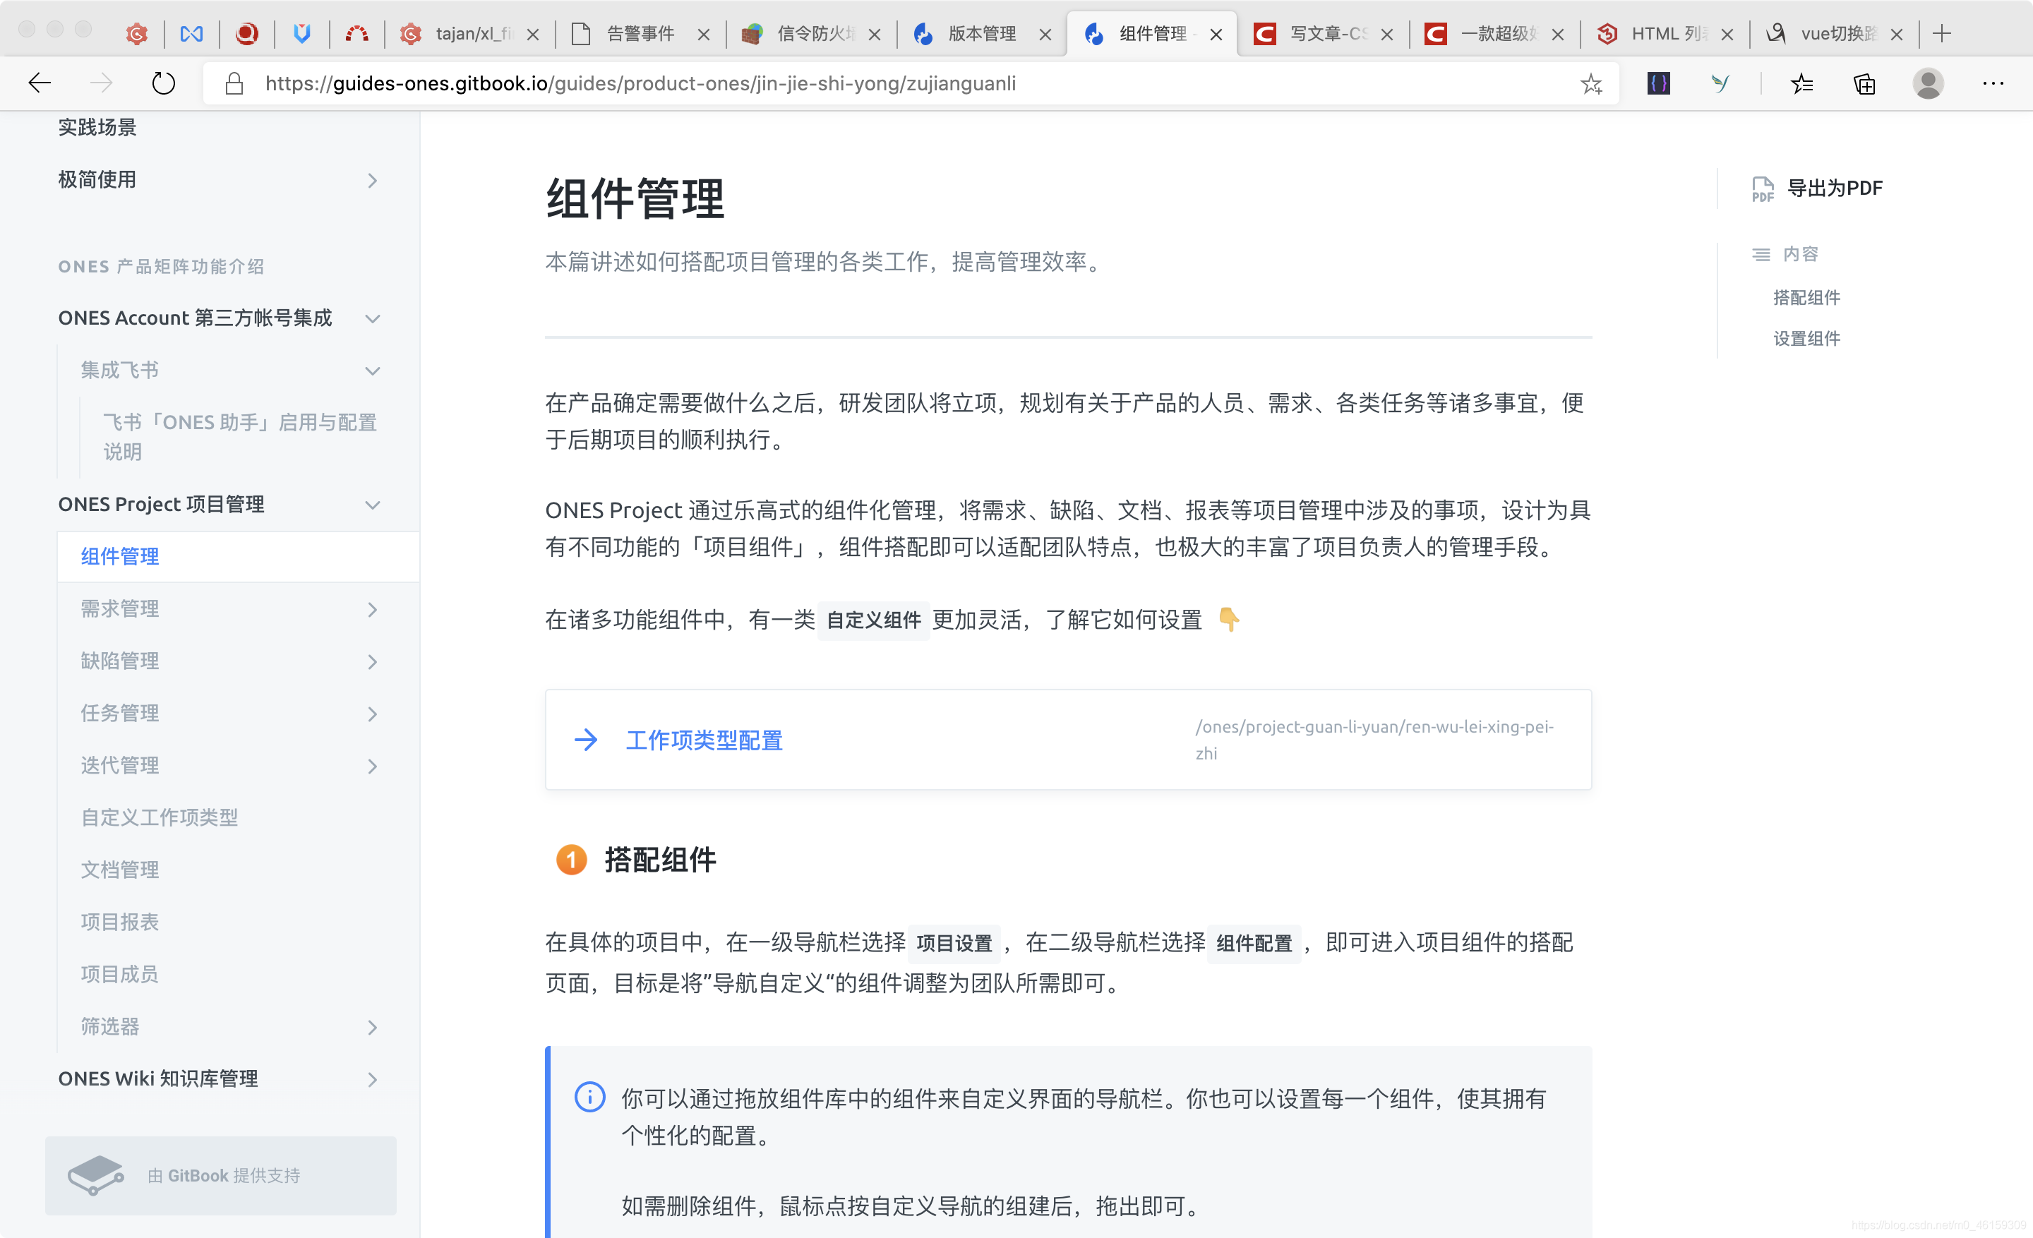Expand the 缺陷管理 item
This screenshot has height=1238, width=2033.
(x=372, y=661)
